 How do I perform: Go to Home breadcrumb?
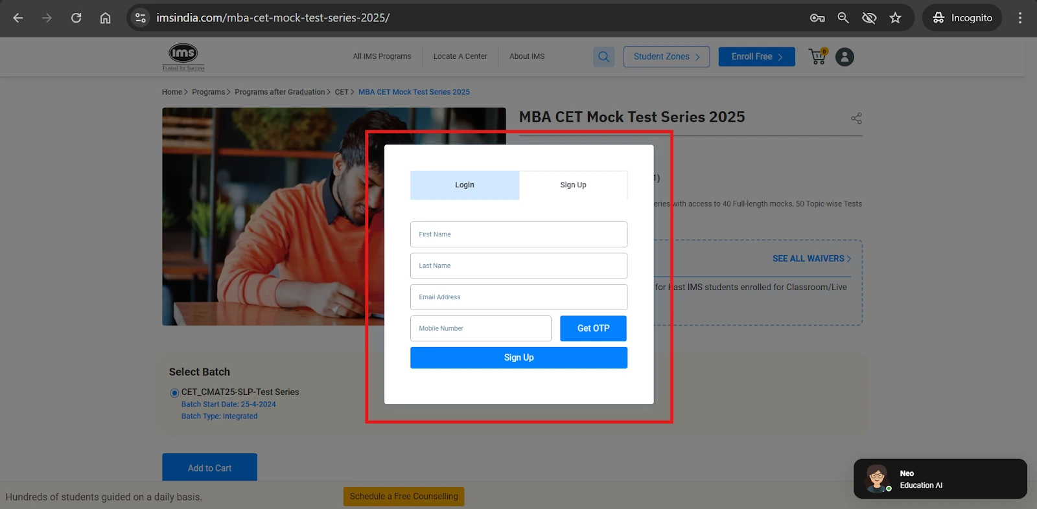click(172, 92)
